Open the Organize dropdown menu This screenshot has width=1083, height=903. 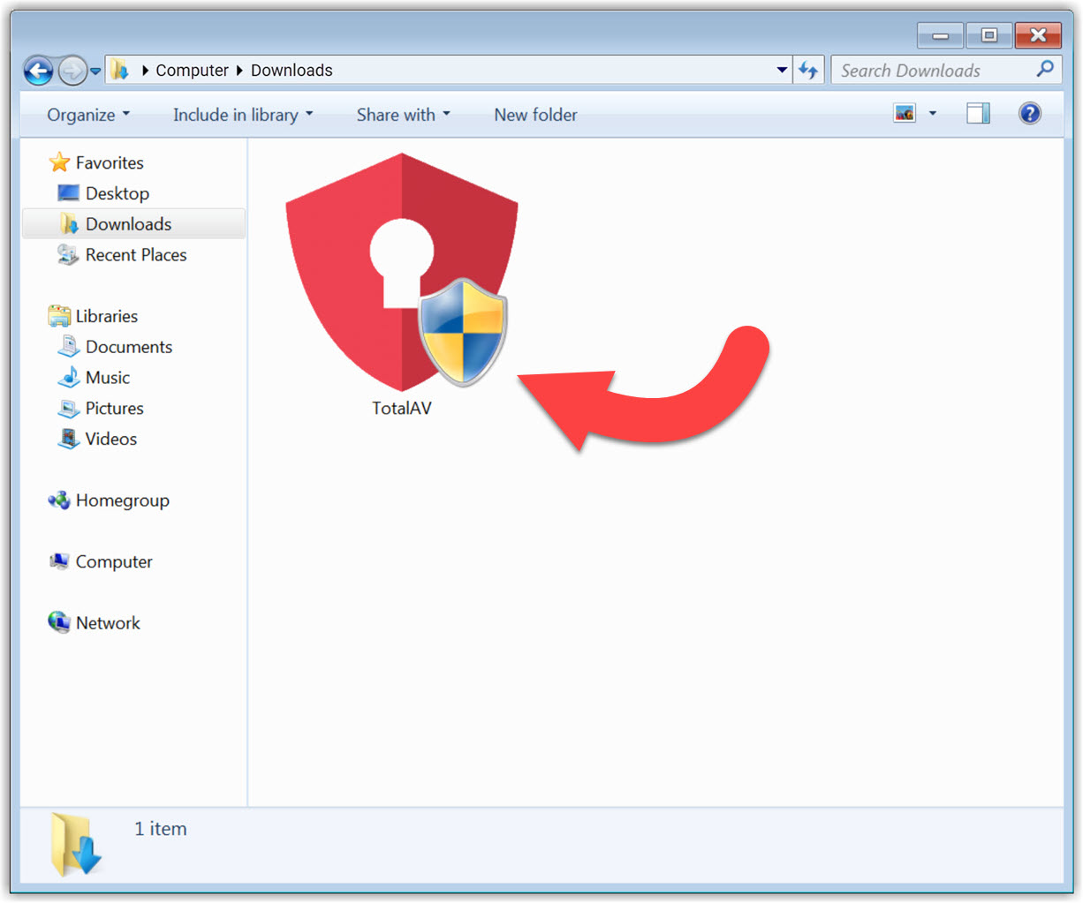coord(88,115)
